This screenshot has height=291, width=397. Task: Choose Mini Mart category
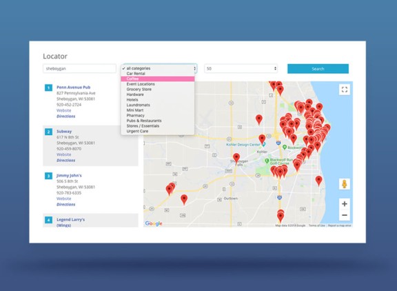pos(158,110)
